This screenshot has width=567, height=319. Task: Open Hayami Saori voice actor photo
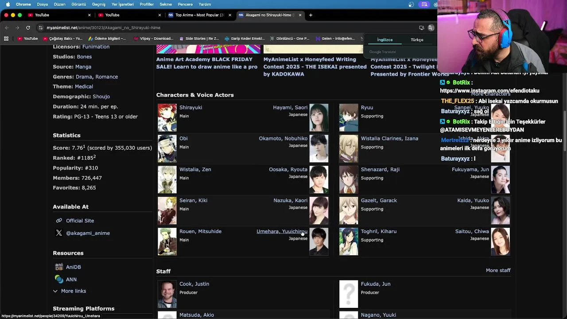coord(319,117)
